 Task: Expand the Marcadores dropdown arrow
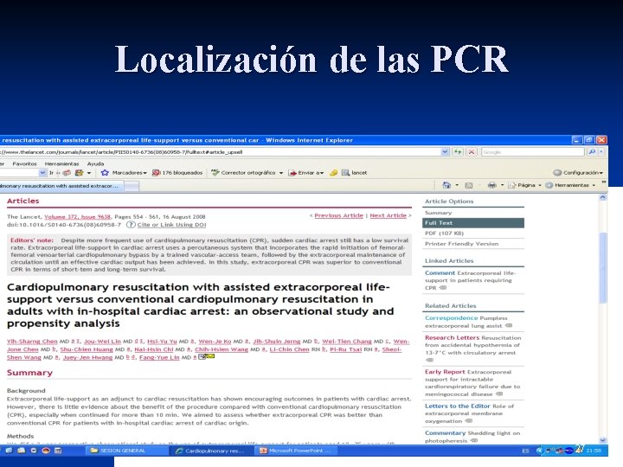[x=145, y=173]
